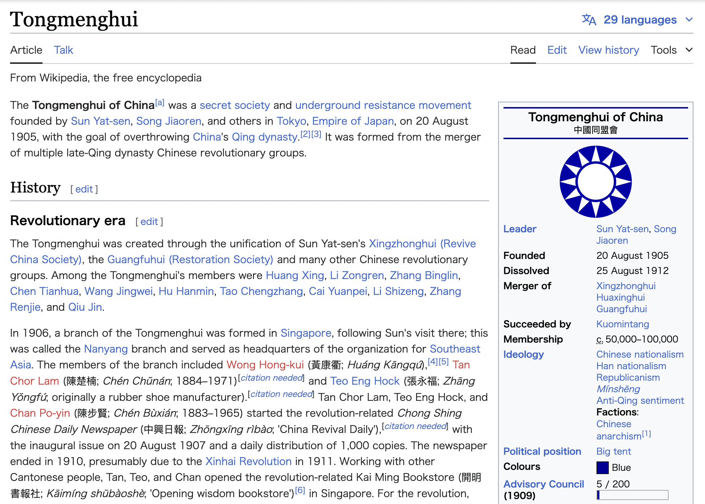Viewport: 705px width, 504px height.
Task: Click the Founded date 20 August 1905
Action: 632,256
